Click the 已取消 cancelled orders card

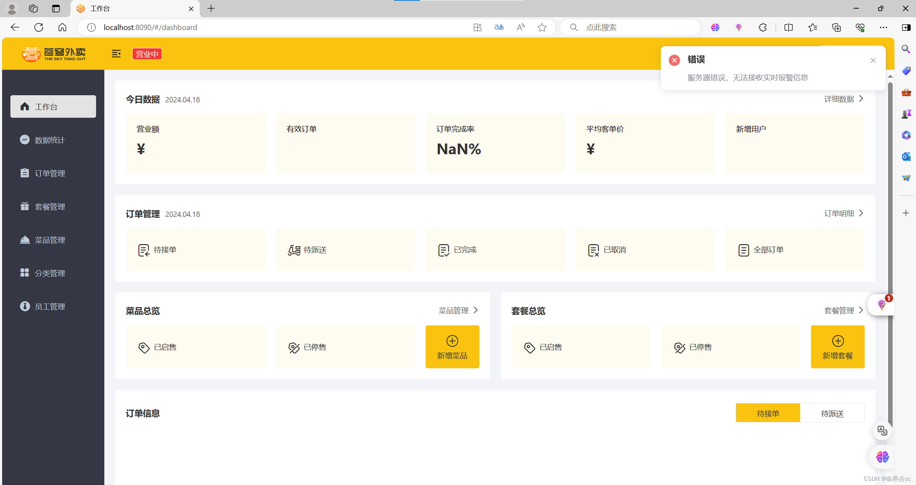(645, 249)
